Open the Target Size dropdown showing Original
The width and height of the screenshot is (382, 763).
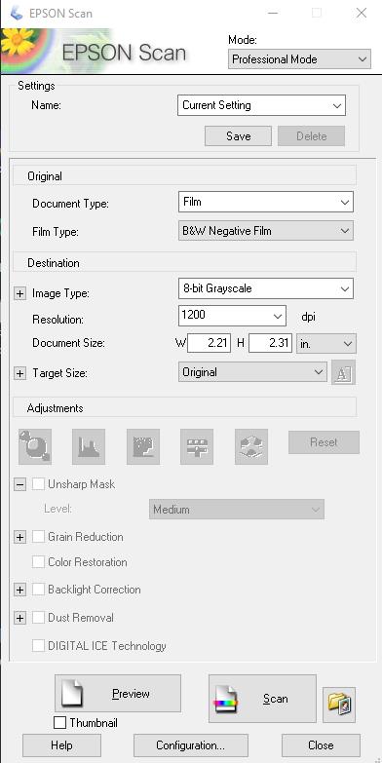(x=252, y=372)
